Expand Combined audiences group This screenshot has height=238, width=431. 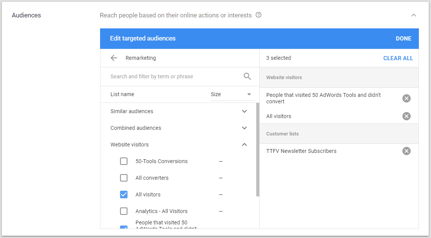(x=244, y=128)
